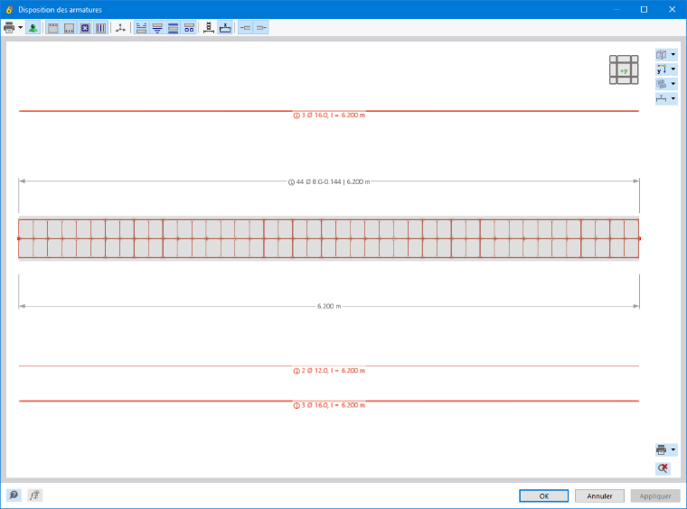The width and height of the screenshot is (687, 509).
Task: Click the printer icon in the top toolbar
Action: click(x=9, y=28)
